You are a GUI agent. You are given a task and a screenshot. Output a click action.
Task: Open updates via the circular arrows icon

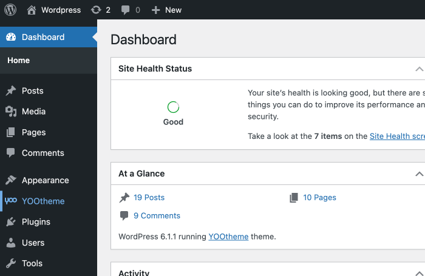(96, 10)
